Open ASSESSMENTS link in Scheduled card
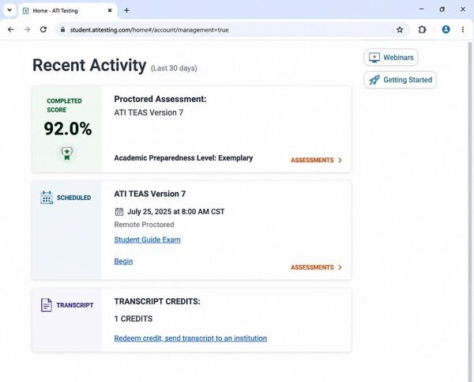 [x=316, y=267]
